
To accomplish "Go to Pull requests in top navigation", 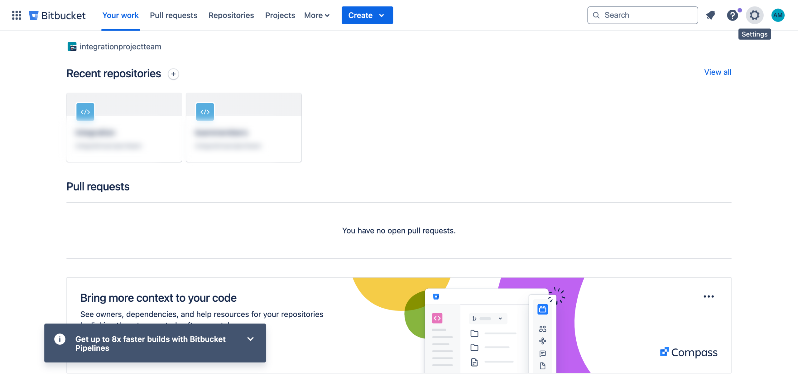I will (x=173, y=15).
